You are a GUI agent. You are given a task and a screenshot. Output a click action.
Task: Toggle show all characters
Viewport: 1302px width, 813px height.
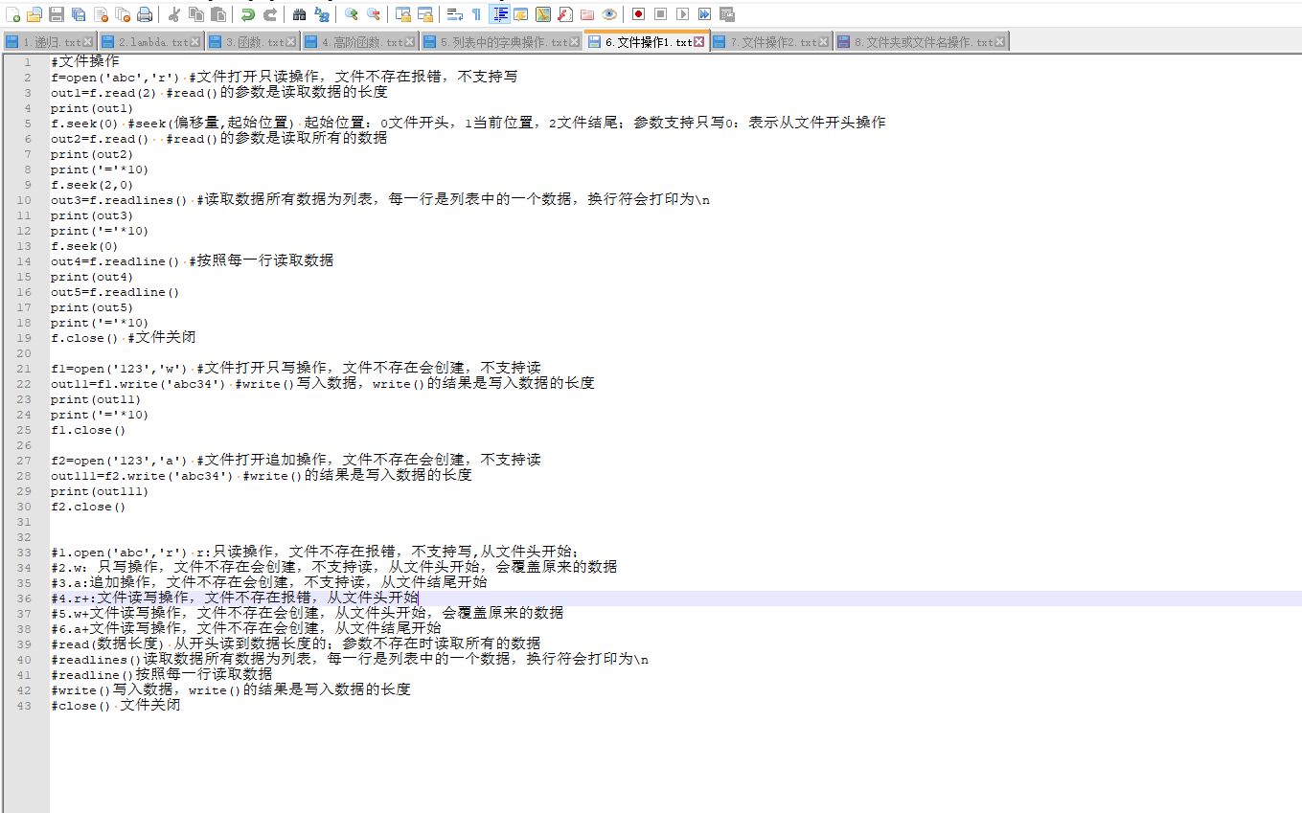pyautogui.click(x=475, y=14)
